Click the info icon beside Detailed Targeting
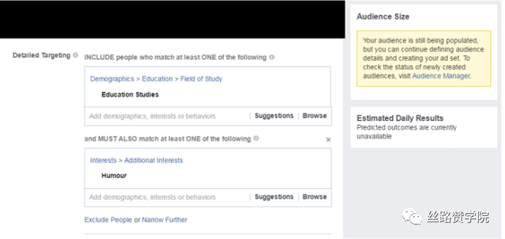This screenshot has height=239, width=505. (x=76, y=55)
